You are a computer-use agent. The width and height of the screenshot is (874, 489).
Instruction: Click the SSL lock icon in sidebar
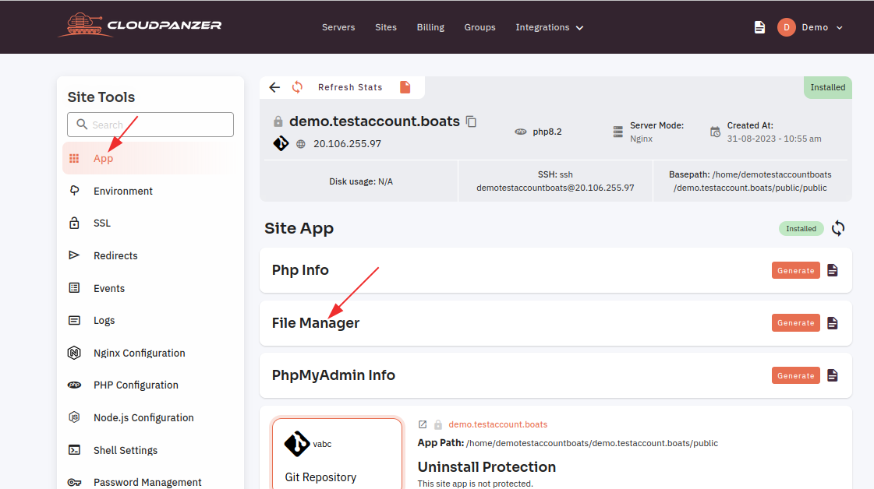point(74,223)
